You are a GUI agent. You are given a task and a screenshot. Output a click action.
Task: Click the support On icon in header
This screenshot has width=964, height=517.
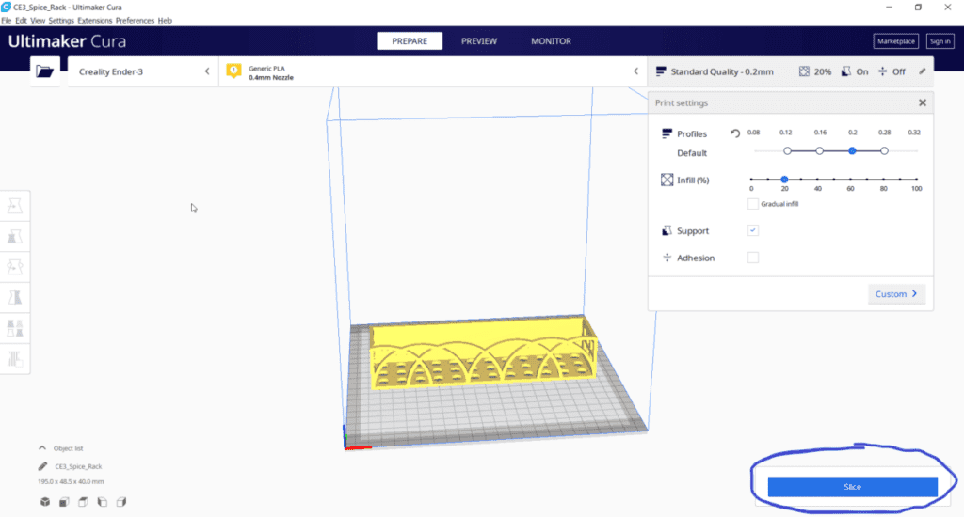[846, 71]
